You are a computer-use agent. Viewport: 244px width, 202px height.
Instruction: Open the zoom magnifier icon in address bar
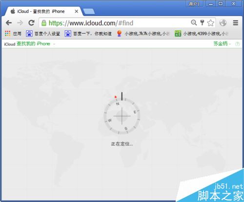pyautogui.click(x=194, y=22)
